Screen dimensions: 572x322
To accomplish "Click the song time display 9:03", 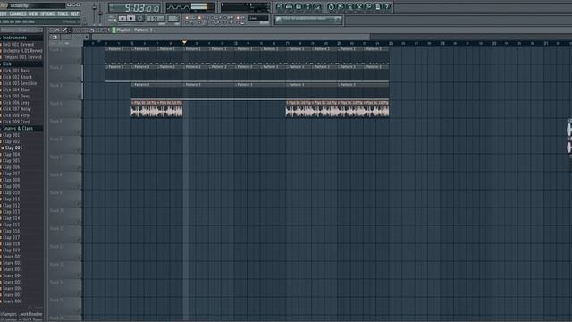I will 134,8.
